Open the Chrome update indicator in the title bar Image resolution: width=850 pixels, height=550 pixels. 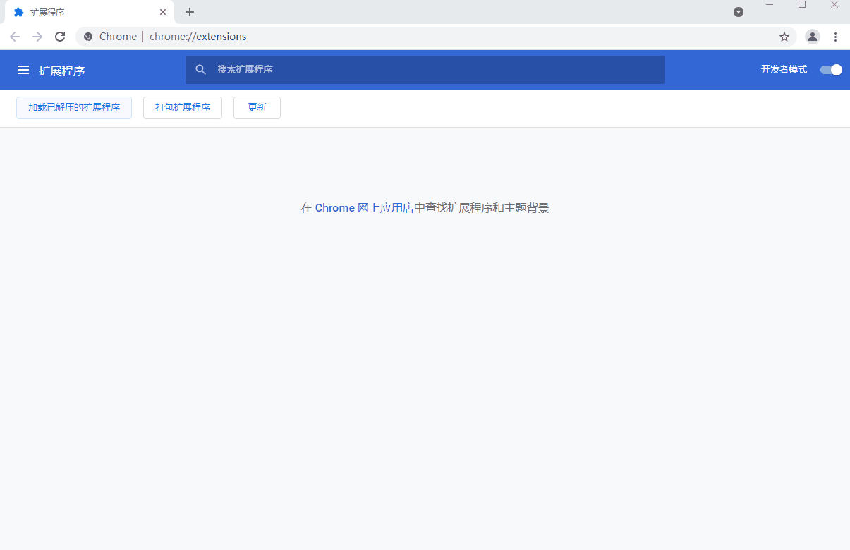pyautogui.click(x=739, y=12)
